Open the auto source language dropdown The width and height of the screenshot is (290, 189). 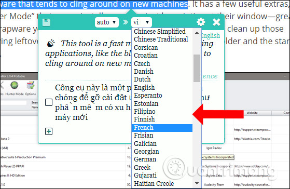point(106,22)
